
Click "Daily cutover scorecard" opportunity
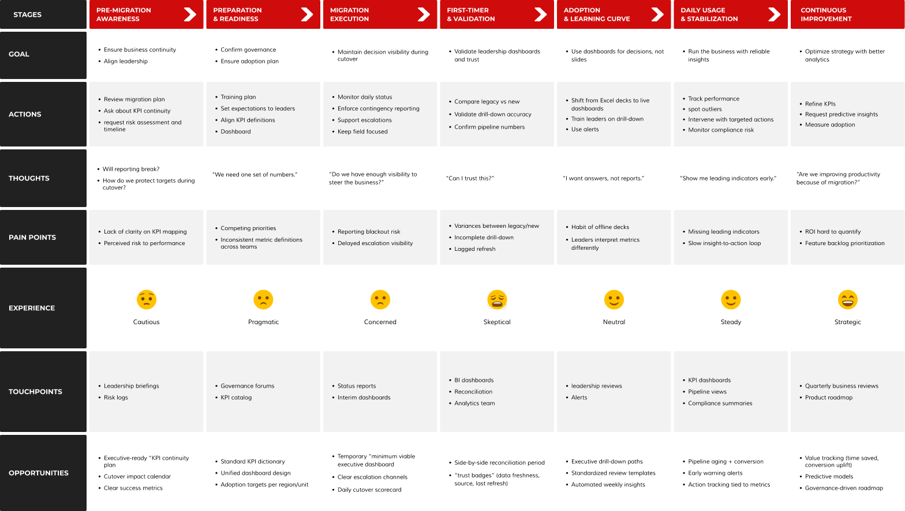(x=369, y=490)
